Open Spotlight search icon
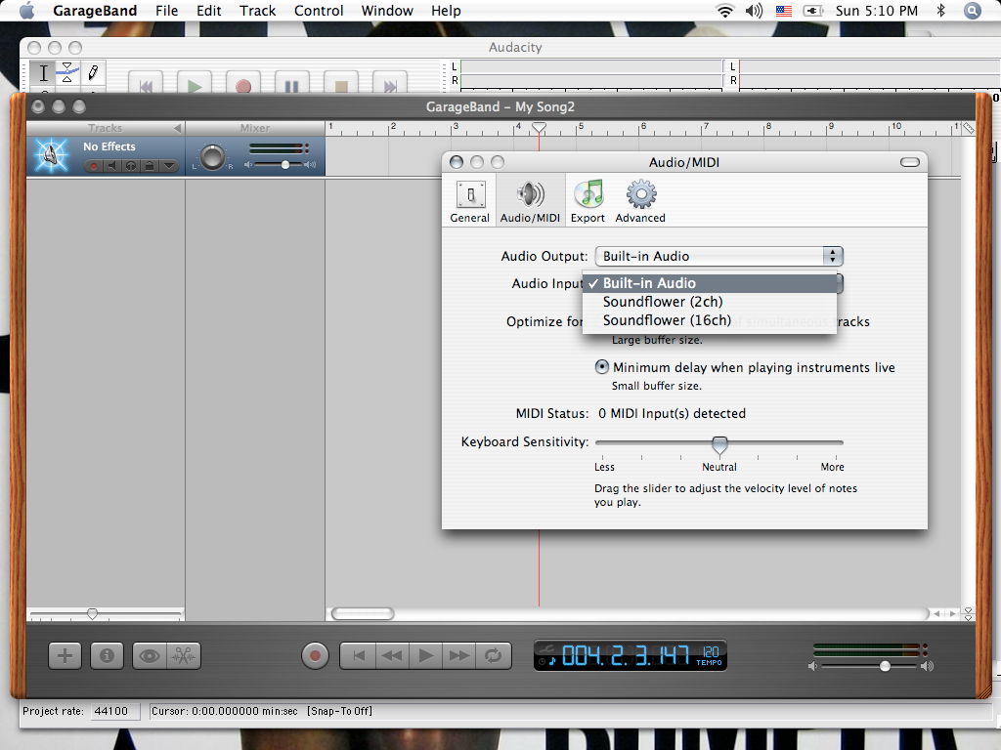The image size is (1001, 750). (973, 11)
